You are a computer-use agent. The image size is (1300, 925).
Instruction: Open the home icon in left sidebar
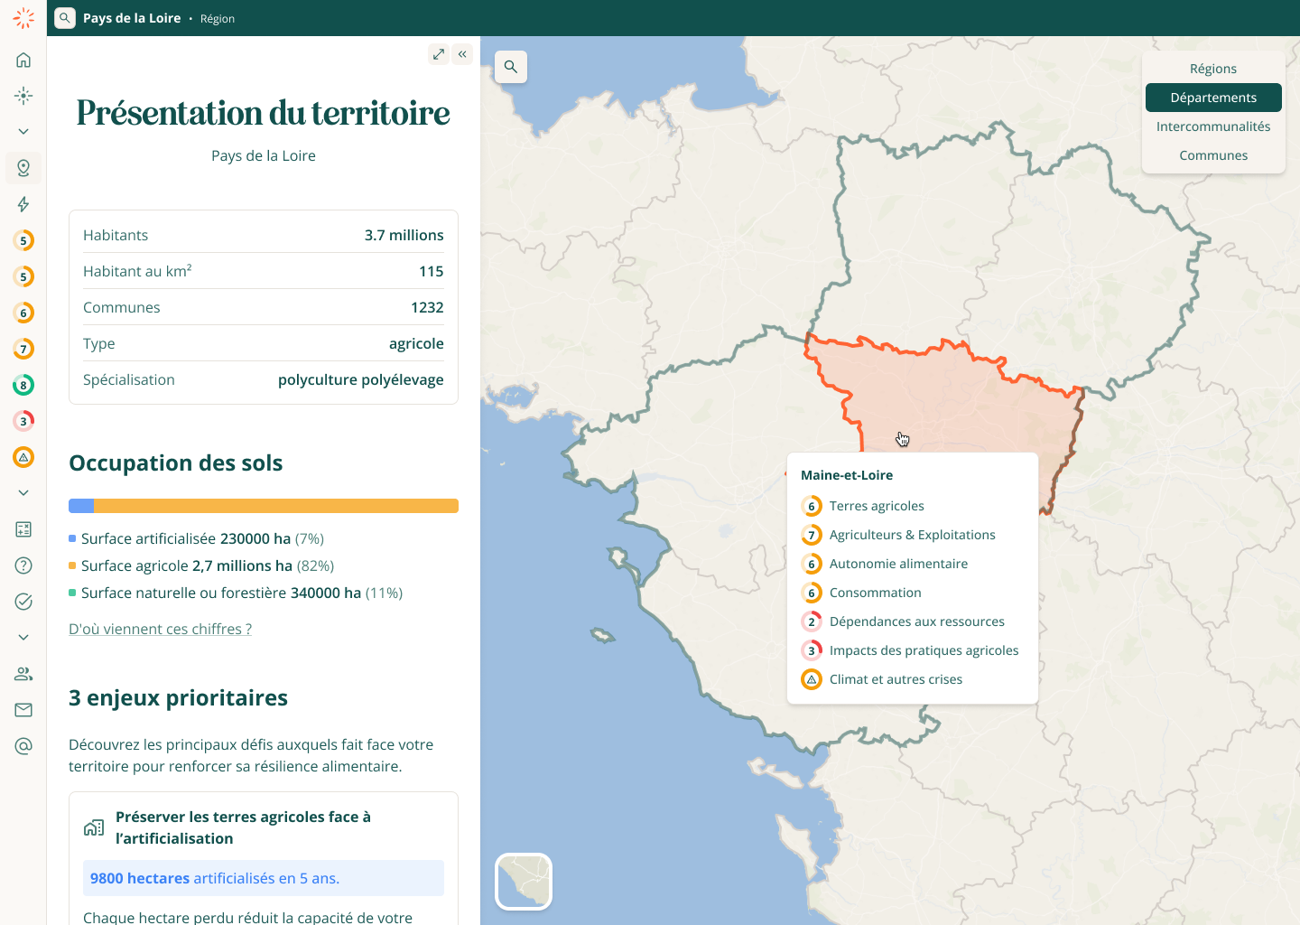pos(23,60)
